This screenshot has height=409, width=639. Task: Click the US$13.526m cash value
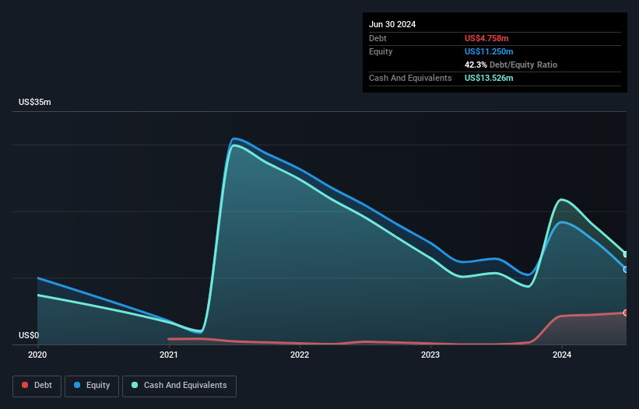click(x=489, y=78)
